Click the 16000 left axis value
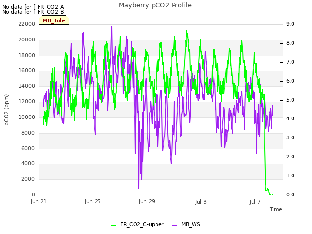Viewport: 312px width, 234px height. (x=27, y=70)
